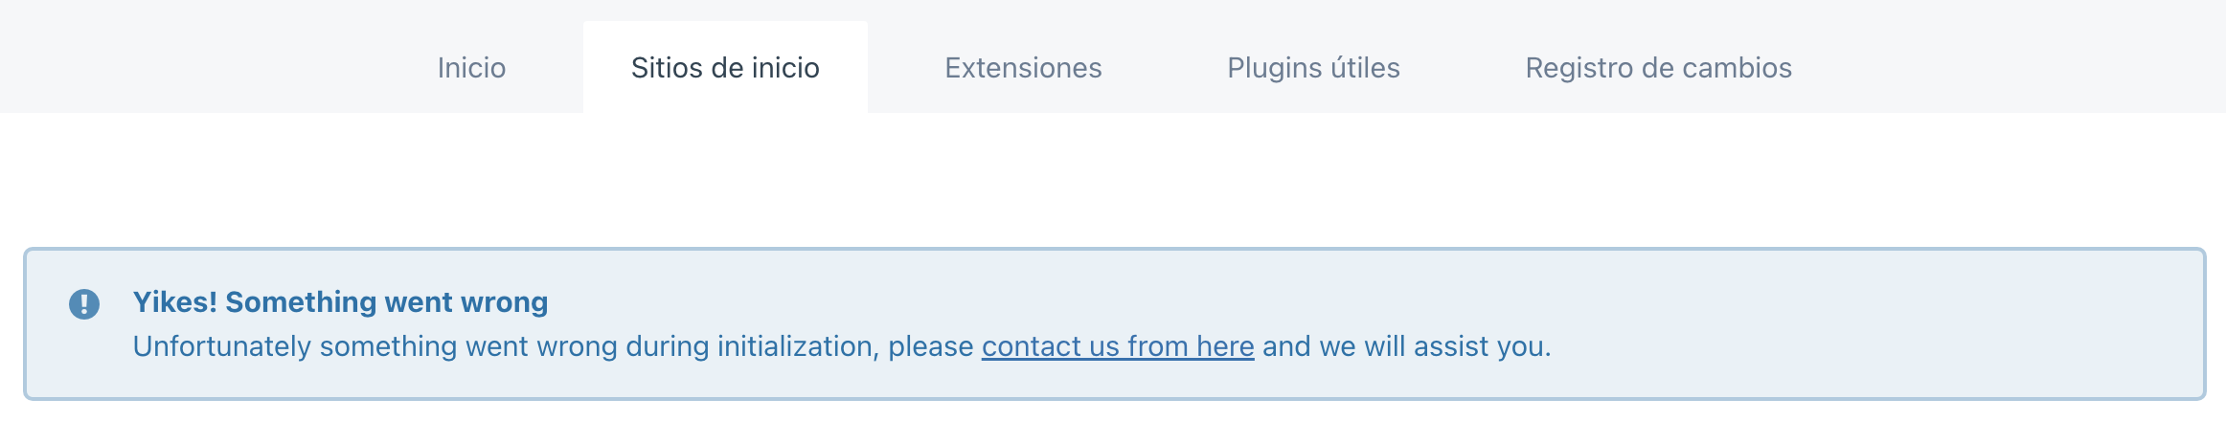Go to the Plugins útiles tab

(x=1313, y=68)
